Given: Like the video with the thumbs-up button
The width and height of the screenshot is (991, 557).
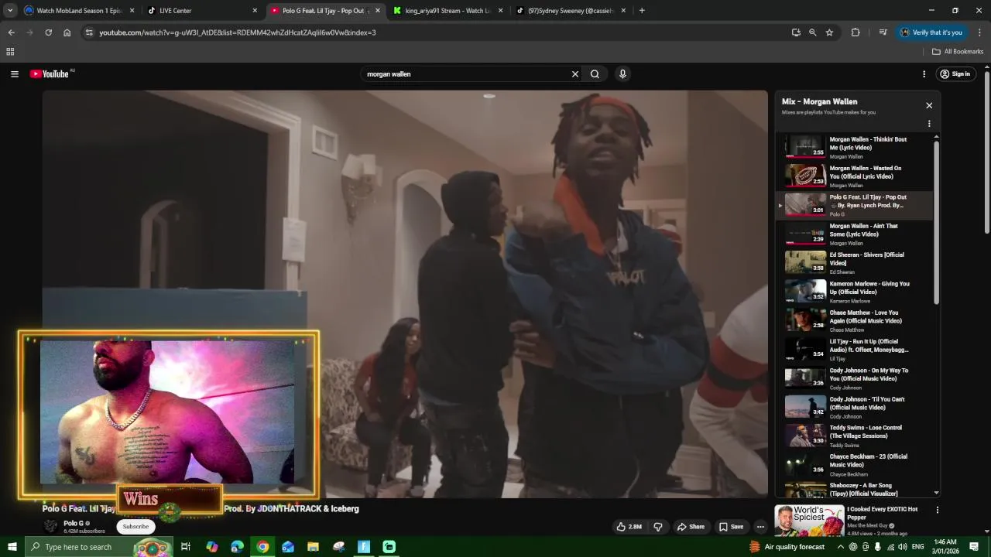Looking at the screenshot, I should tap(629, 527).
